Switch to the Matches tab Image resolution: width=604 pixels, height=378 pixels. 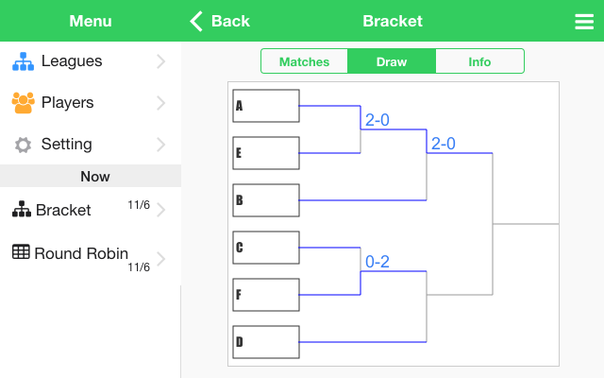(x=304, y=61)
